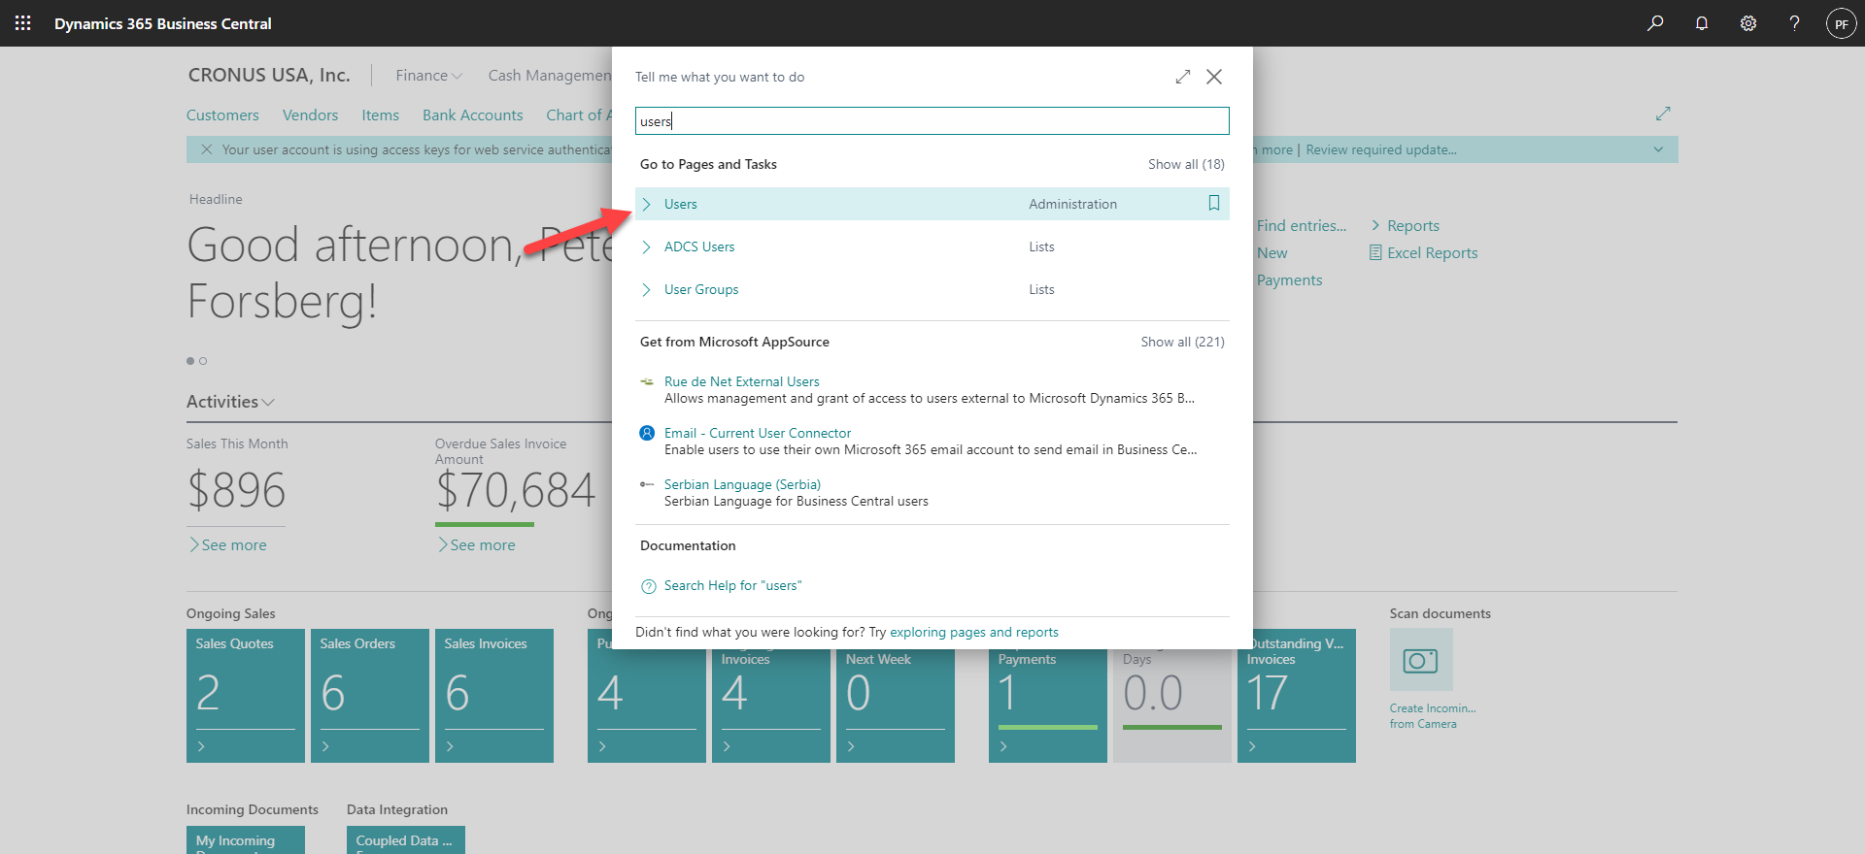Screen dimensions: 1865x854
Task: Expand the Finance menu dropdown
Action: (428, 76)
